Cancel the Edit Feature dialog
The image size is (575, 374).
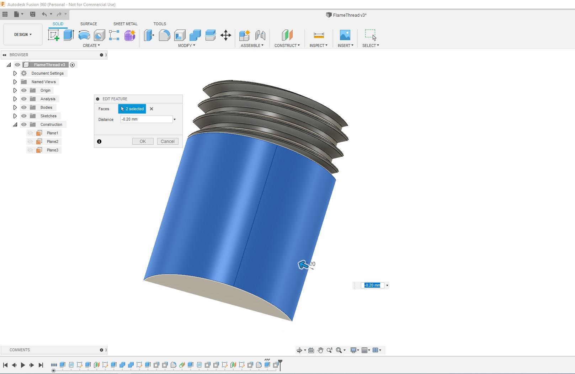point(167,141)
